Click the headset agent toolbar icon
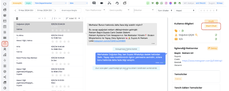This screenshot has height=91, width=229. pos(117,3)
